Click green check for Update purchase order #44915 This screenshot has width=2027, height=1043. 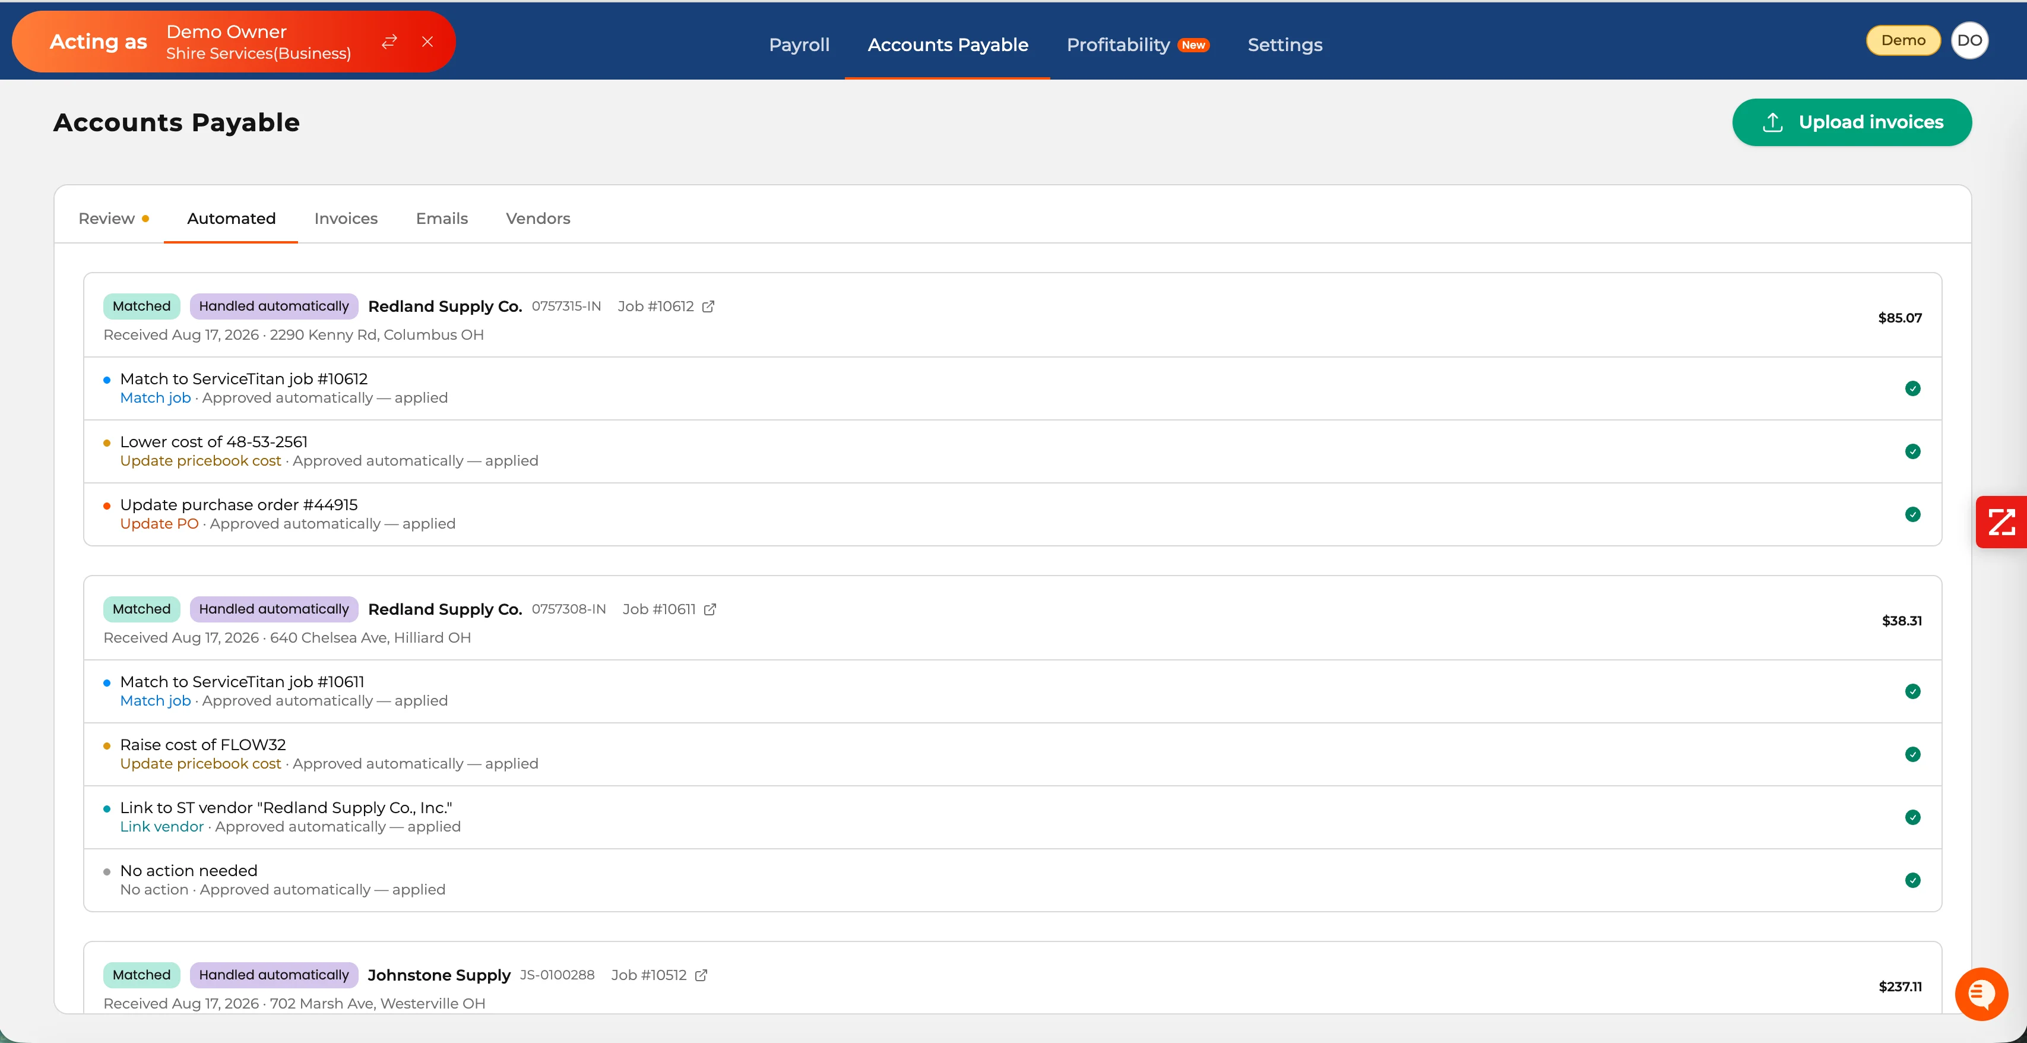1913,514
